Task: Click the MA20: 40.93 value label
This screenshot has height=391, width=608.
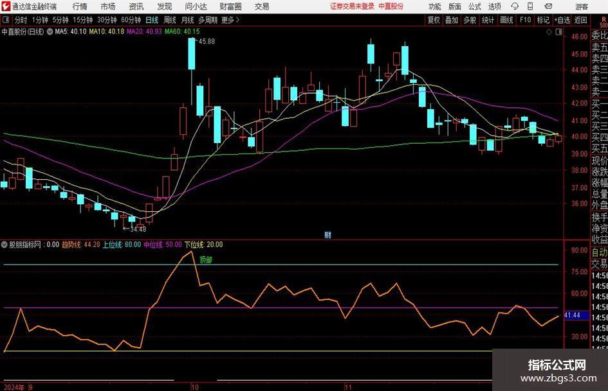Action: [x=144, y=31]
